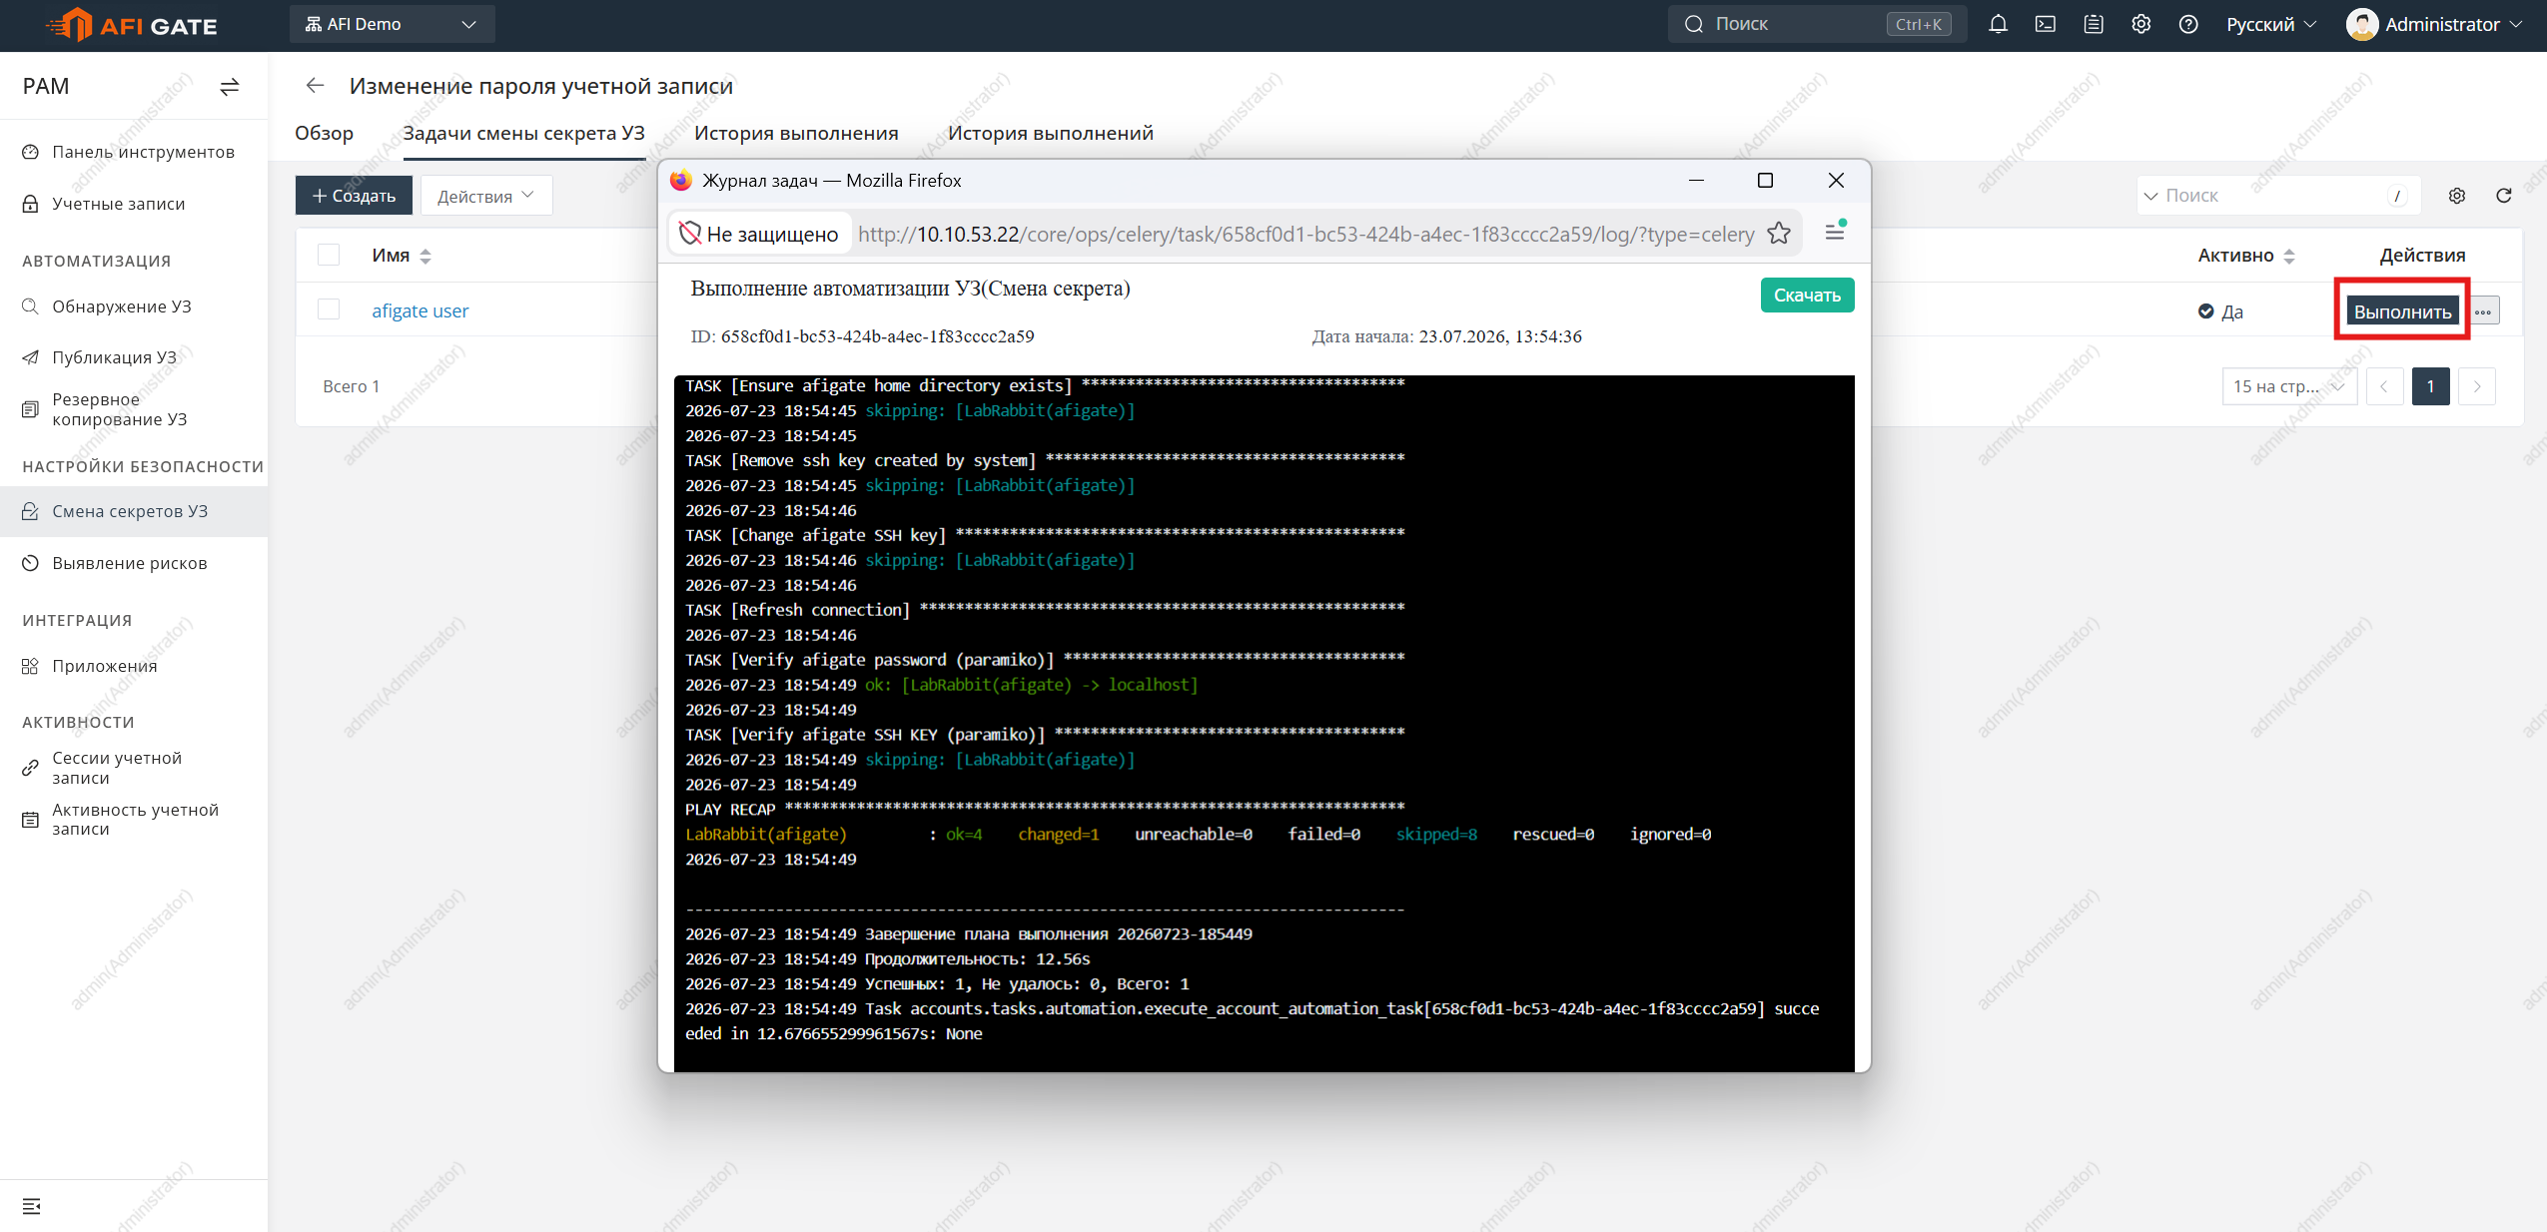This screenshot has width=2547, height=1232.
Task: Click the Создать button
Action: point(354,196)
